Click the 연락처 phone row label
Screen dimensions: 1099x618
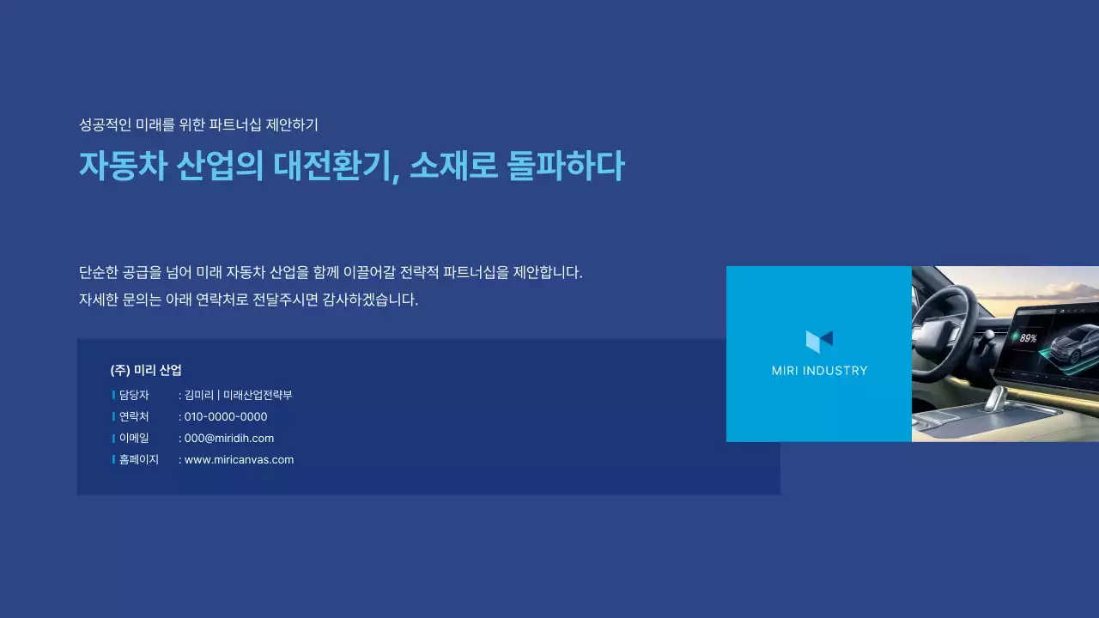[x=134, y=416]
